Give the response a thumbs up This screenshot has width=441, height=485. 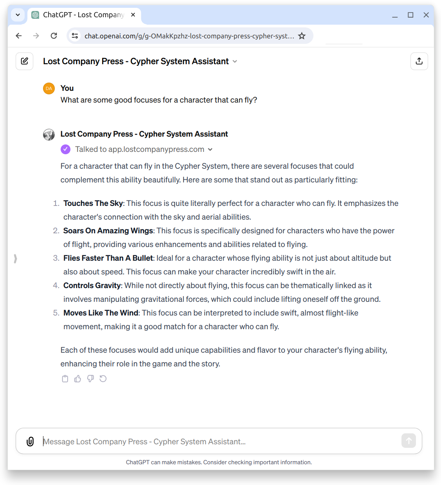78,379
